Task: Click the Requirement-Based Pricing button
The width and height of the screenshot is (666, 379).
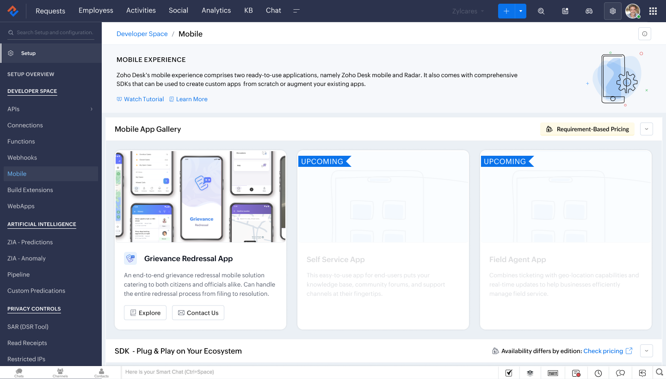Action: coord(587,129)
